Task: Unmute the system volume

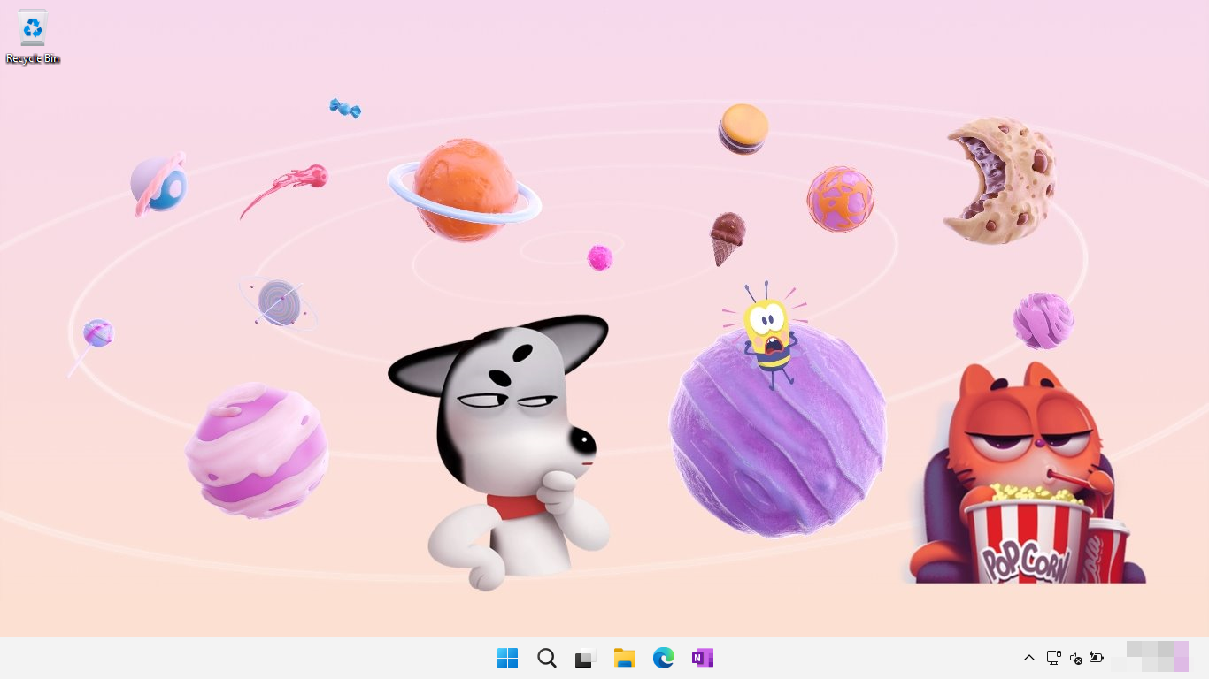Action: (1075, 658)
